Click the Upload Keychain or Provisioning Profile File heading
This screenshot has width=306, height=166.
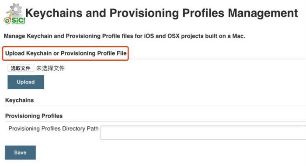[66, 53]
